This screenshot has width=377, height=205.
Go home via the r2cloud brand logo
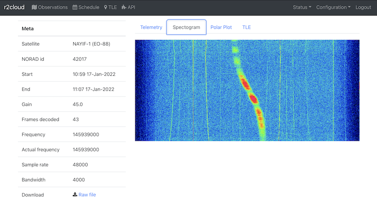click(x=14, y=8)
